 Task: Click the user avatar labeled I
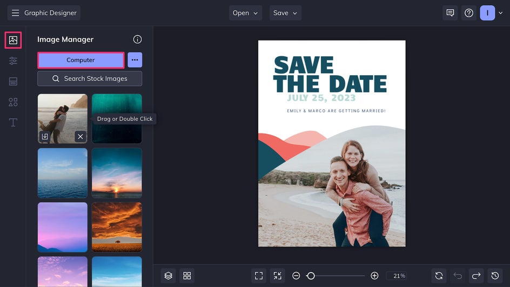point(487,13)
